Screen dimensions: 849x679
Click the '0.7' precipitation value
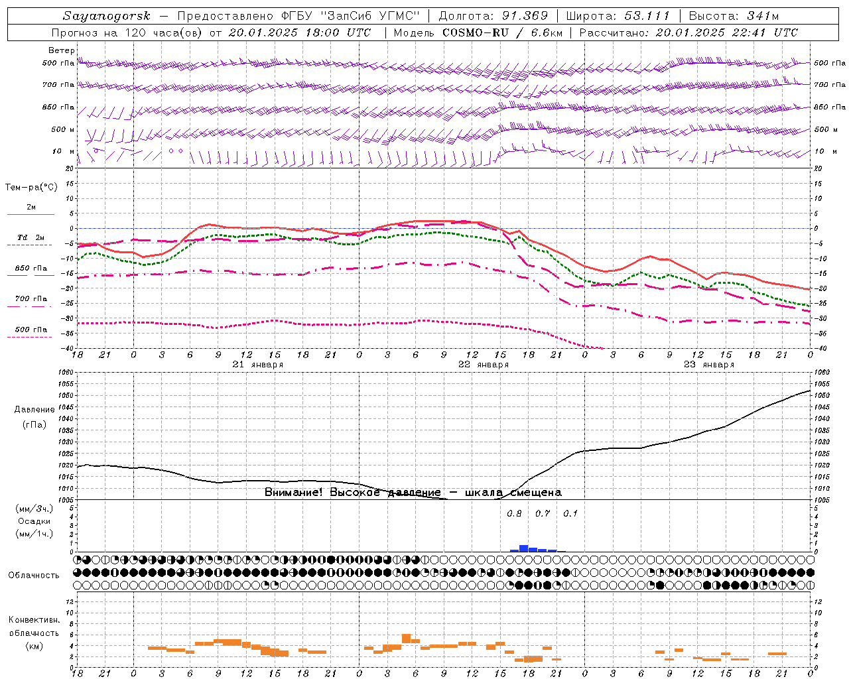[x=543, y=513]
